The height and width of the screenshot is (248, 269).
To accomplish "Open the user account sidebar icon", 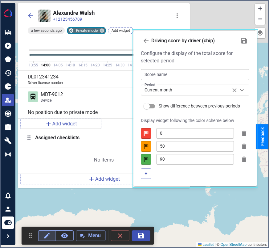I will [x=8, y=209].
